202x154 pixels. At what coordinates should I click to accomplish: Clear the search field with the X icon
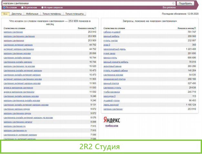click(173, 3)
